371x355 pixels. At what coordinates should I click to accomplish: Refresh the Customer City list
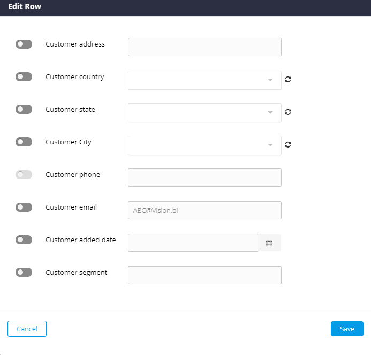coord(287,145)
